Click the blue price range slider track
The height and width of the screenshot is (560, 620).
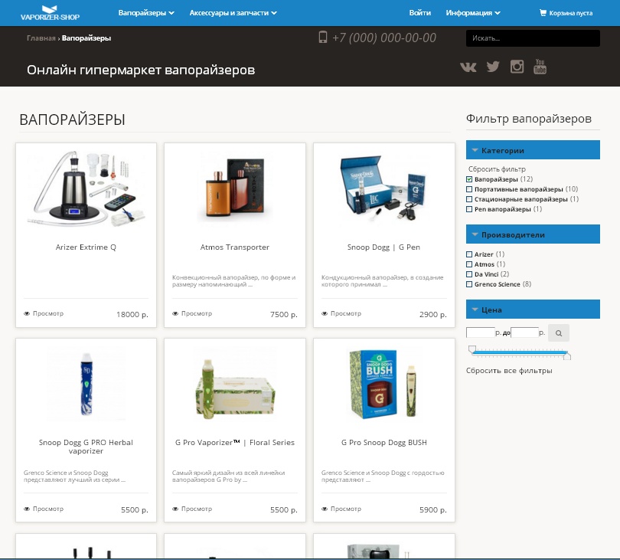pyautogui.click(x=520, y=352)
